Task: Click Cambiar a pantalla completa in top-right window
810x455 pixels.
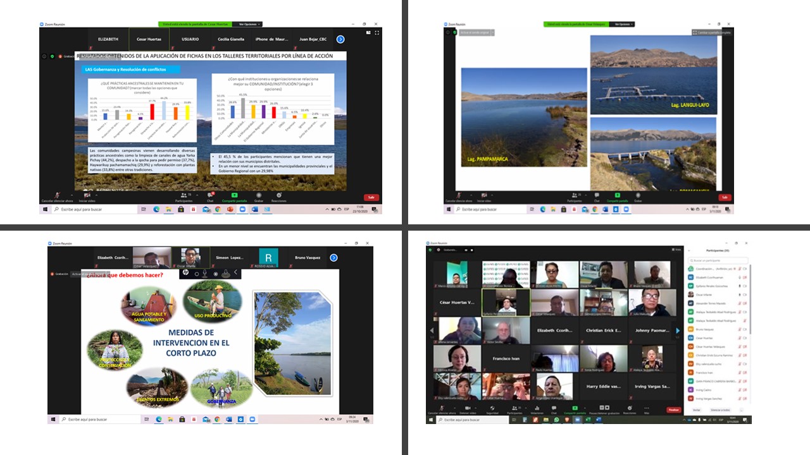Action: coord(713,32)
